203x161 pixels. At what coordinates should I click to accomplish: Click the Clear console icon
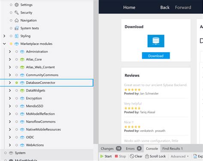coord(132,156)
